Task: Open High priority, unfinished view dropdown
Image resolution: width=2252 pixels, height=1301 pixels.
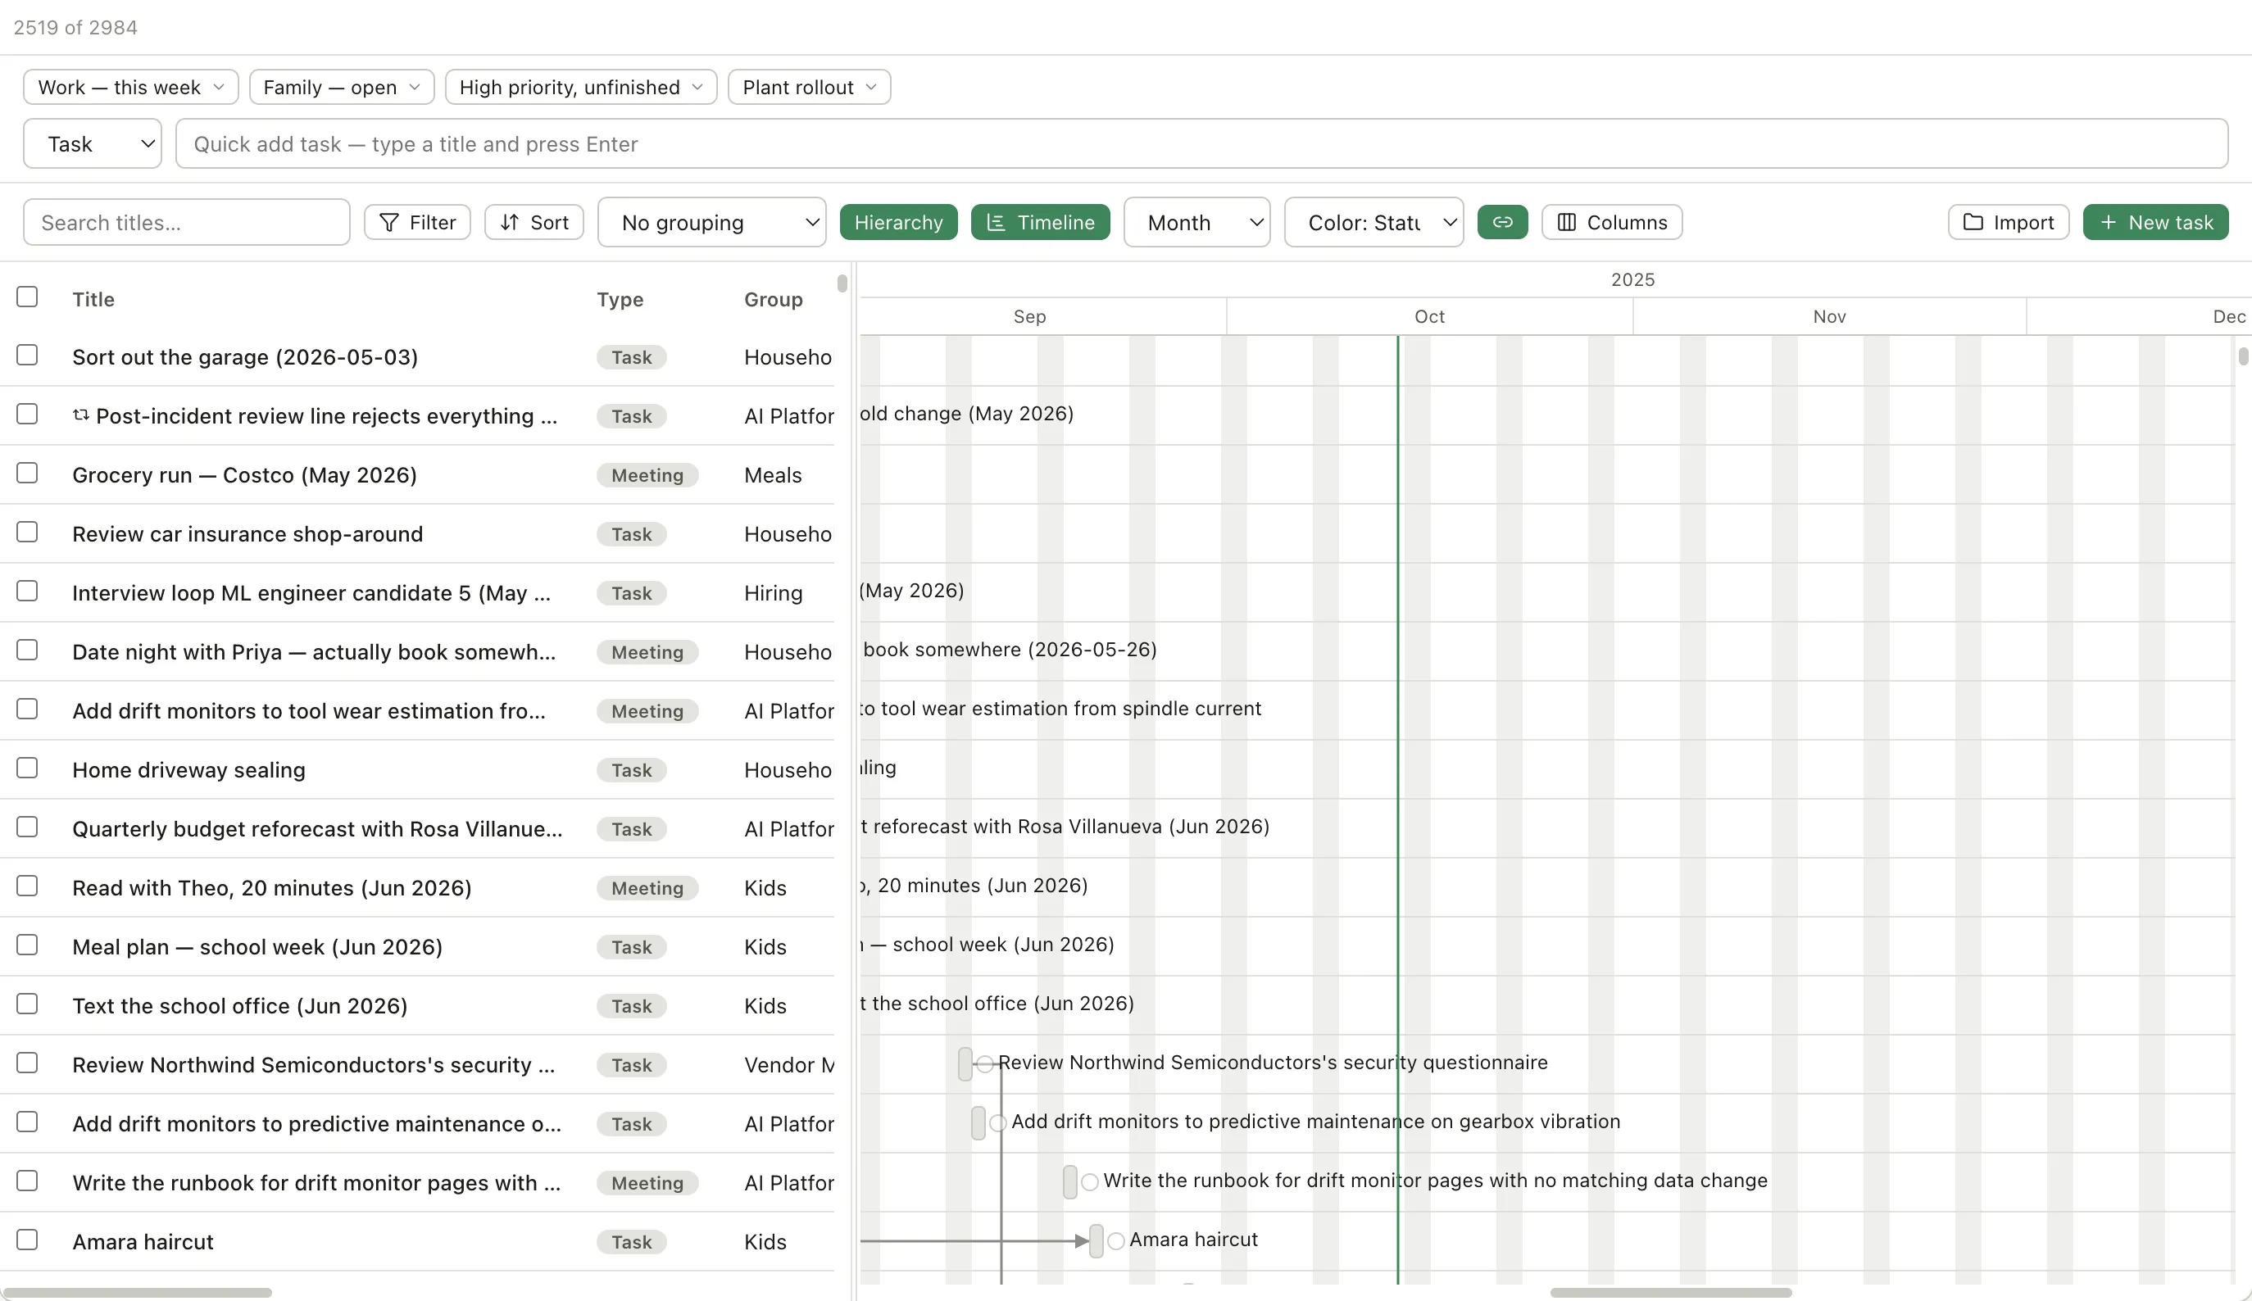Action: (x=581, y=88)
